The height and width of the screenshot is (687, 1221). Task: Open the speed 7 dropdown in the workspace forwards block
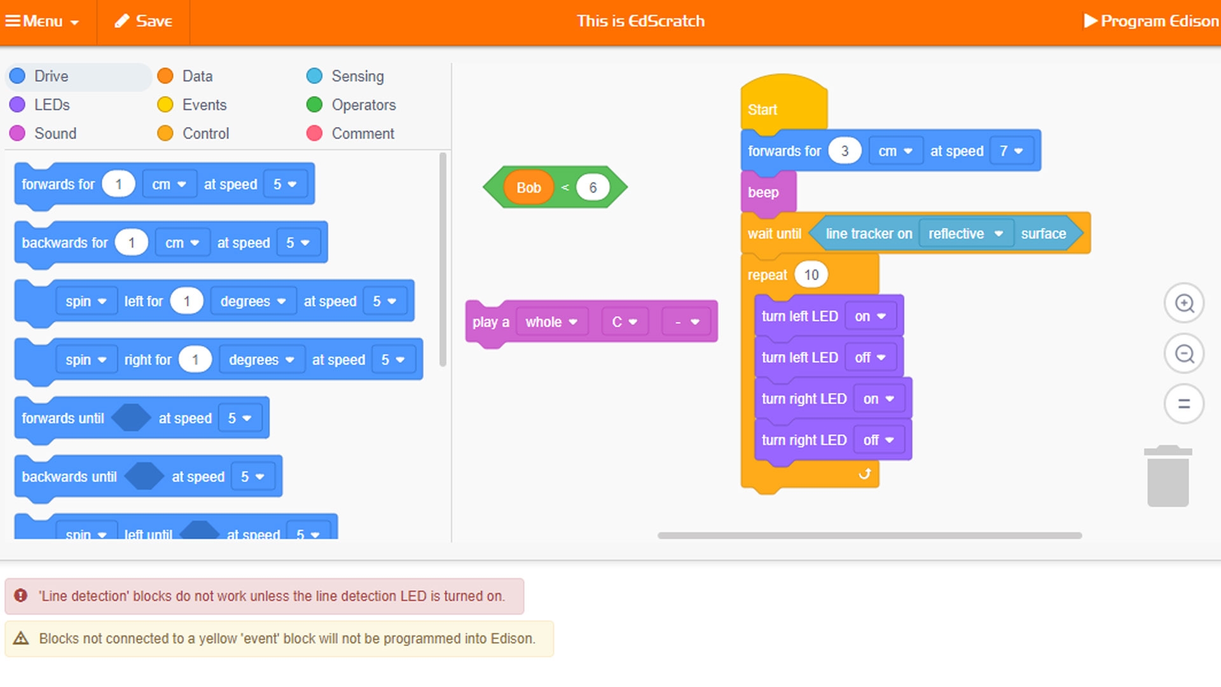1011,151
